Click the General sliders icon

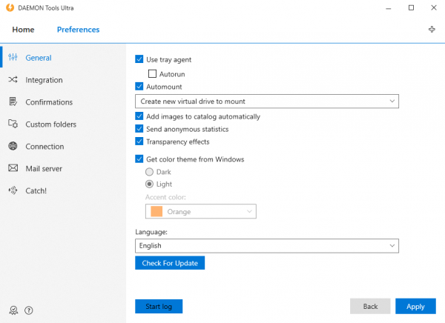[x=13, y=57]
